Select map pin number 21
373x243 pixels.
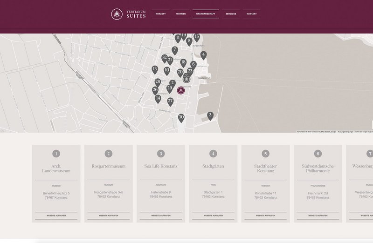tap(170, 61)
